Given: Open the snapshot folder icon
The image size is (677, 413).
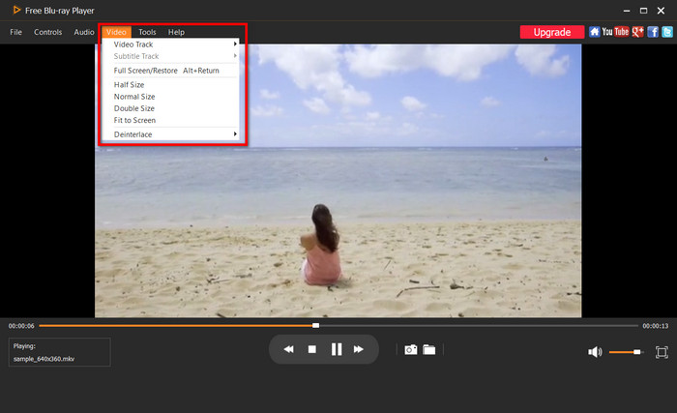Looking at the screenshot, I should [x=428, y=349].
